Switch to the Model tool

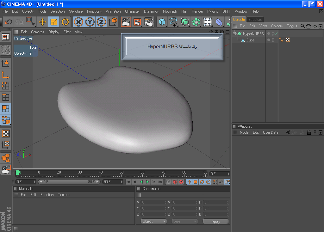click(6, 63)
